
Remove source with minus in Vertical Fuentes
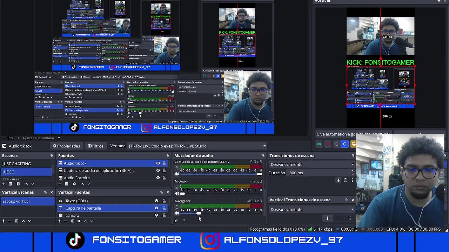[x=66, y=221]
